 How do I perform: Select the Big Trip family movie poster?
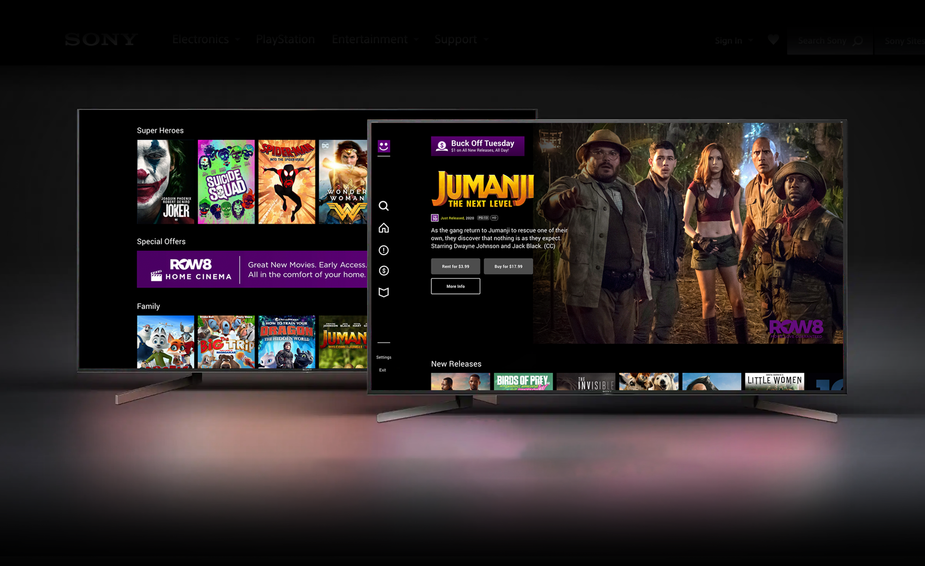coord(226,342)
